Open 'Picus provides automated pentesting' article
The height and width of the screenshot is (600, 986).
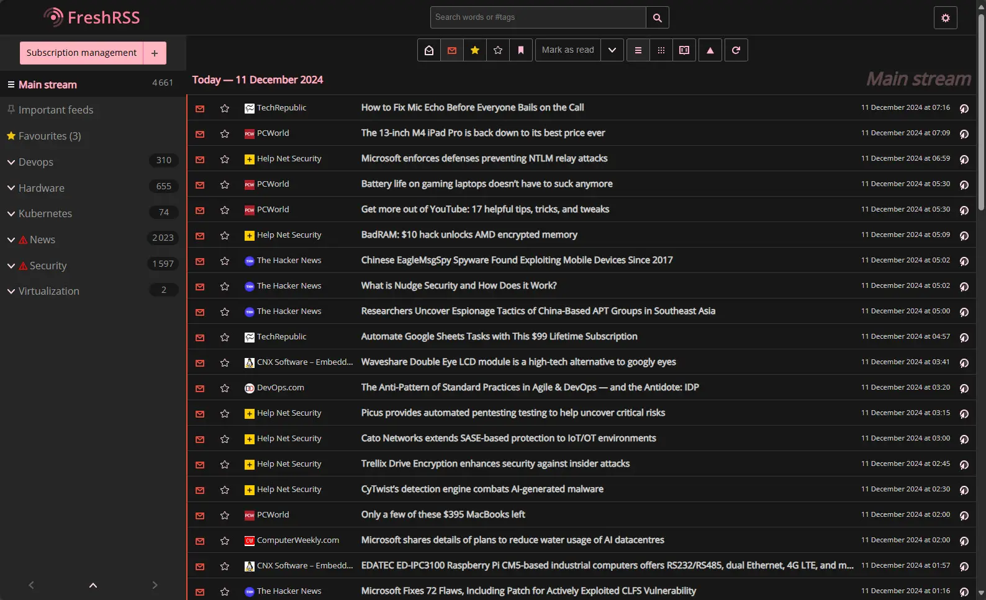[x=513, y=413]
